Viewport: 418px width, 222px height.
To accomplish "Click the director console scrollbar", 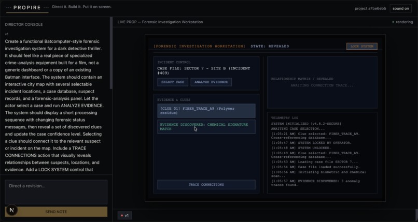I will 111,53.
